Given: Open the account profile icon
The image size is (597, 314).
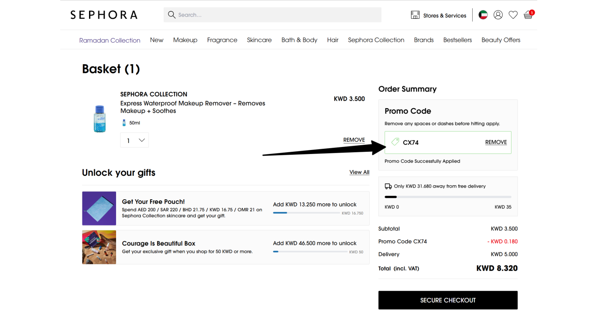Looking at the screenshot, I should coord(498,15).
